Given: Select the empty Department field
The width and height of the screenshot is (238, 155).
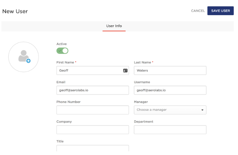Looking at the screenshot, I should click(x=170, y=130).
